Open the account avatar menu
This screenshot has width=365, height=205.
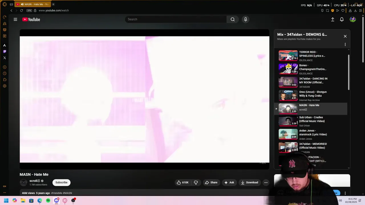pos(353,19)
